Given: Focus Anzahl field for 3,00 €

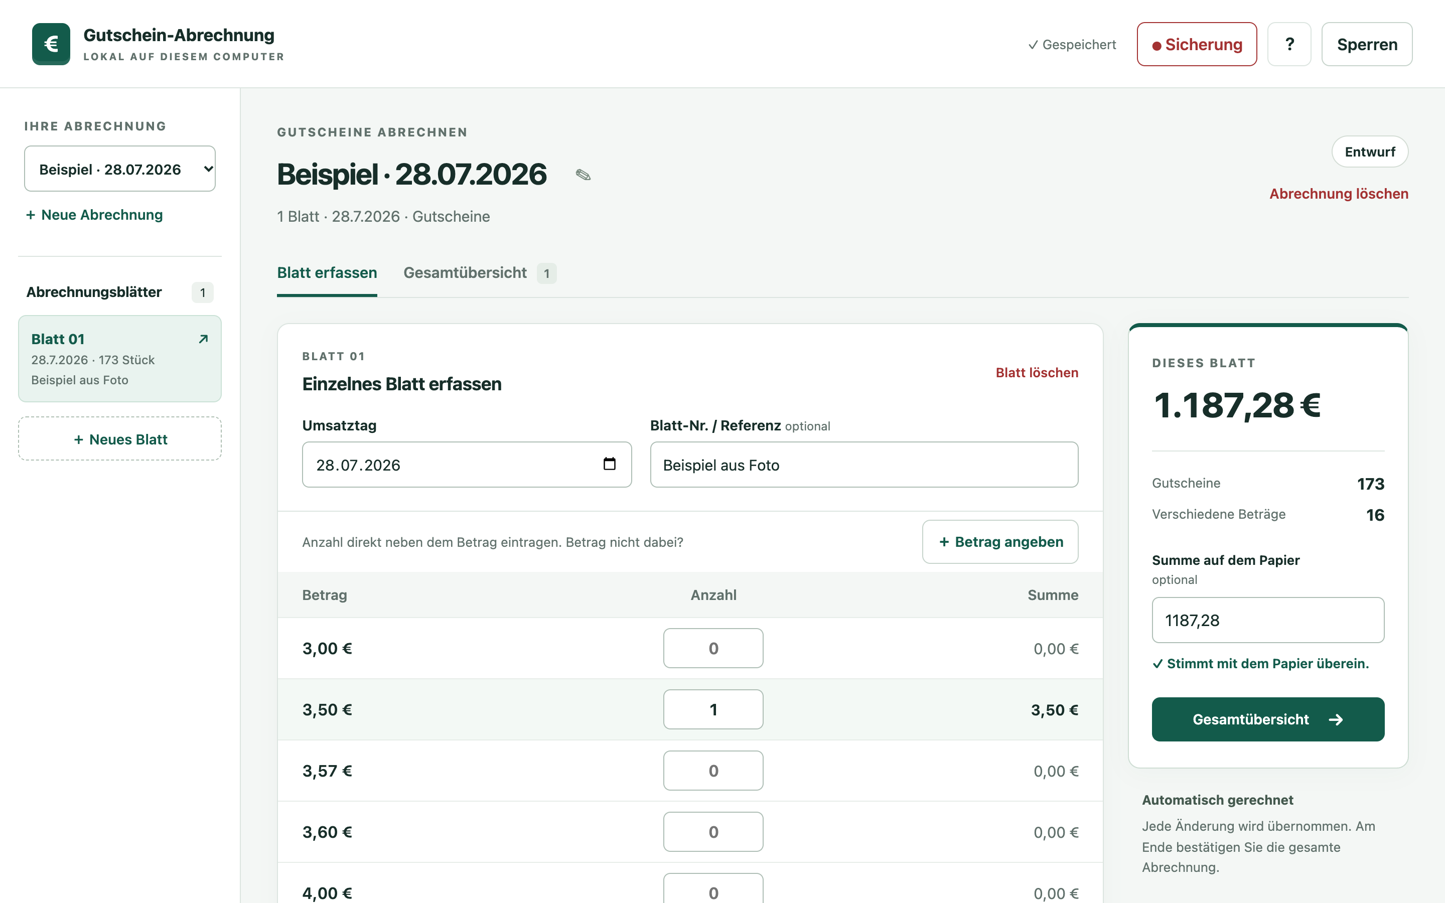Looking at the screenshot, I should click(x=713, y=649).
